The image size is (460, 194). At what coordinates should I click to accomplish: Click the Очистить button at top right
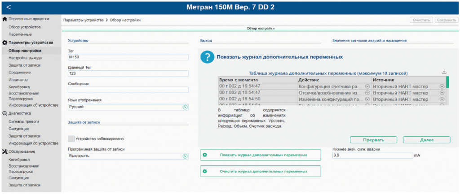(x=421, y=20)
